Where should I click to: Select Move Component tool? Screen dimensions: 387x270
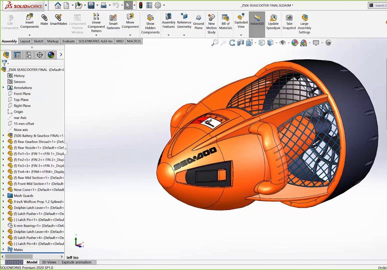click(130, 21)
